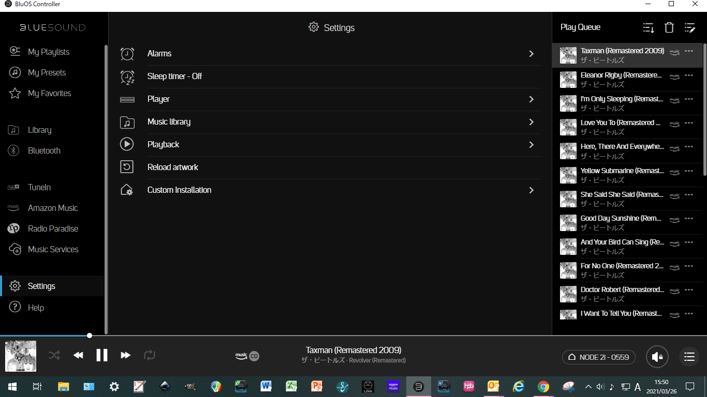Toggle shuffle playback
Viewport: 707px width, 397px height.
click(x=54, y=355)
